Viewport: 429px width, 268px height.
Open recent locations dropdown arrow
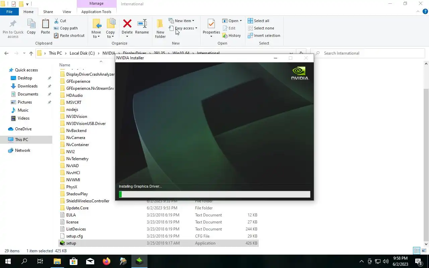(24, 53)
